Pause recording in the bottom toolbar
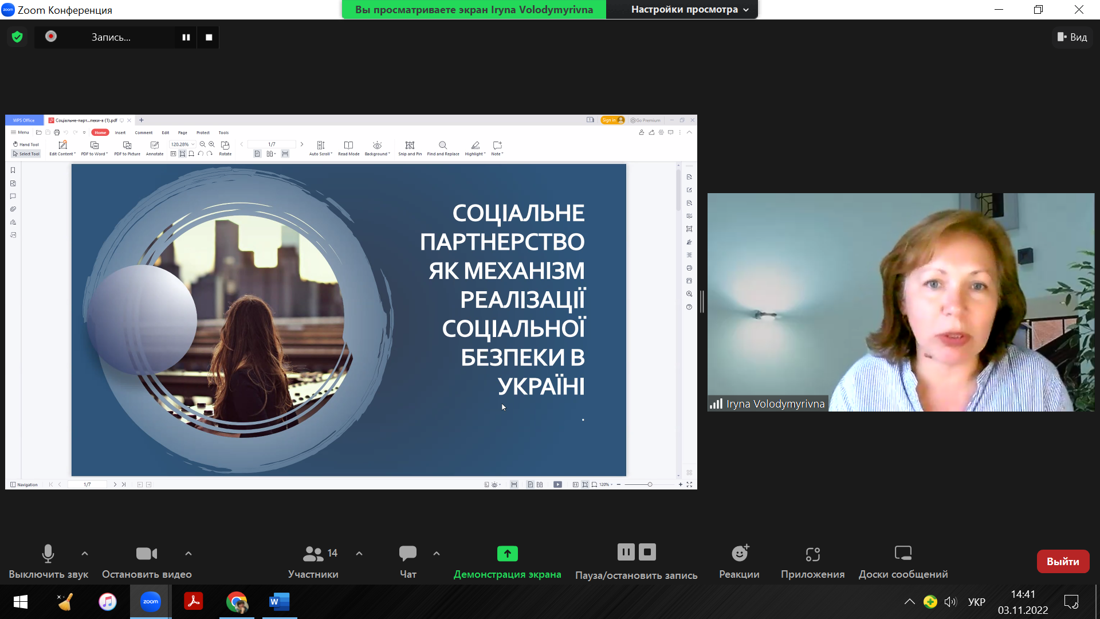This screenshot has height=619, width=1100. 626,552
